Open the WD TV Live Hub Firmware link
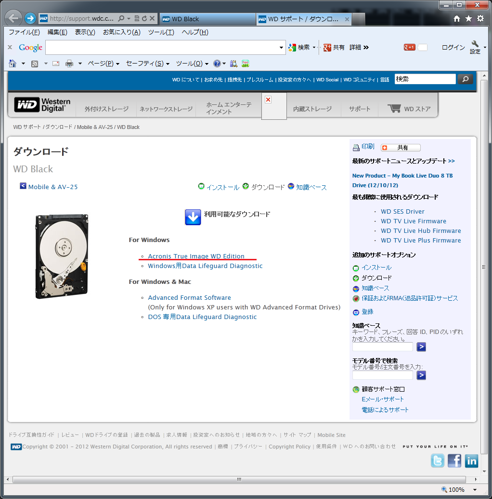Image resolution: width=492 pixels, height=499 pixels. click(421, 230)
